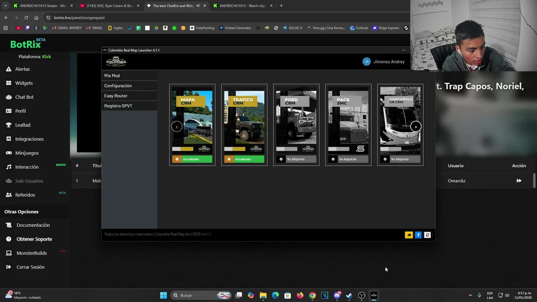
Task: Open the Interacción section marked NUEVO
Action: [27, 167]
